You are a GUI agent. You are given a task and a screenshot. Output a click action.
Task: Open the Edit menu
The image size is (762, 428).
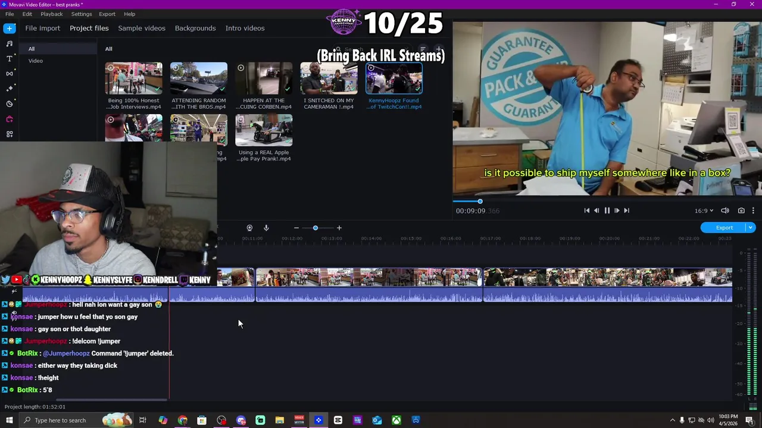coord(27,14)
